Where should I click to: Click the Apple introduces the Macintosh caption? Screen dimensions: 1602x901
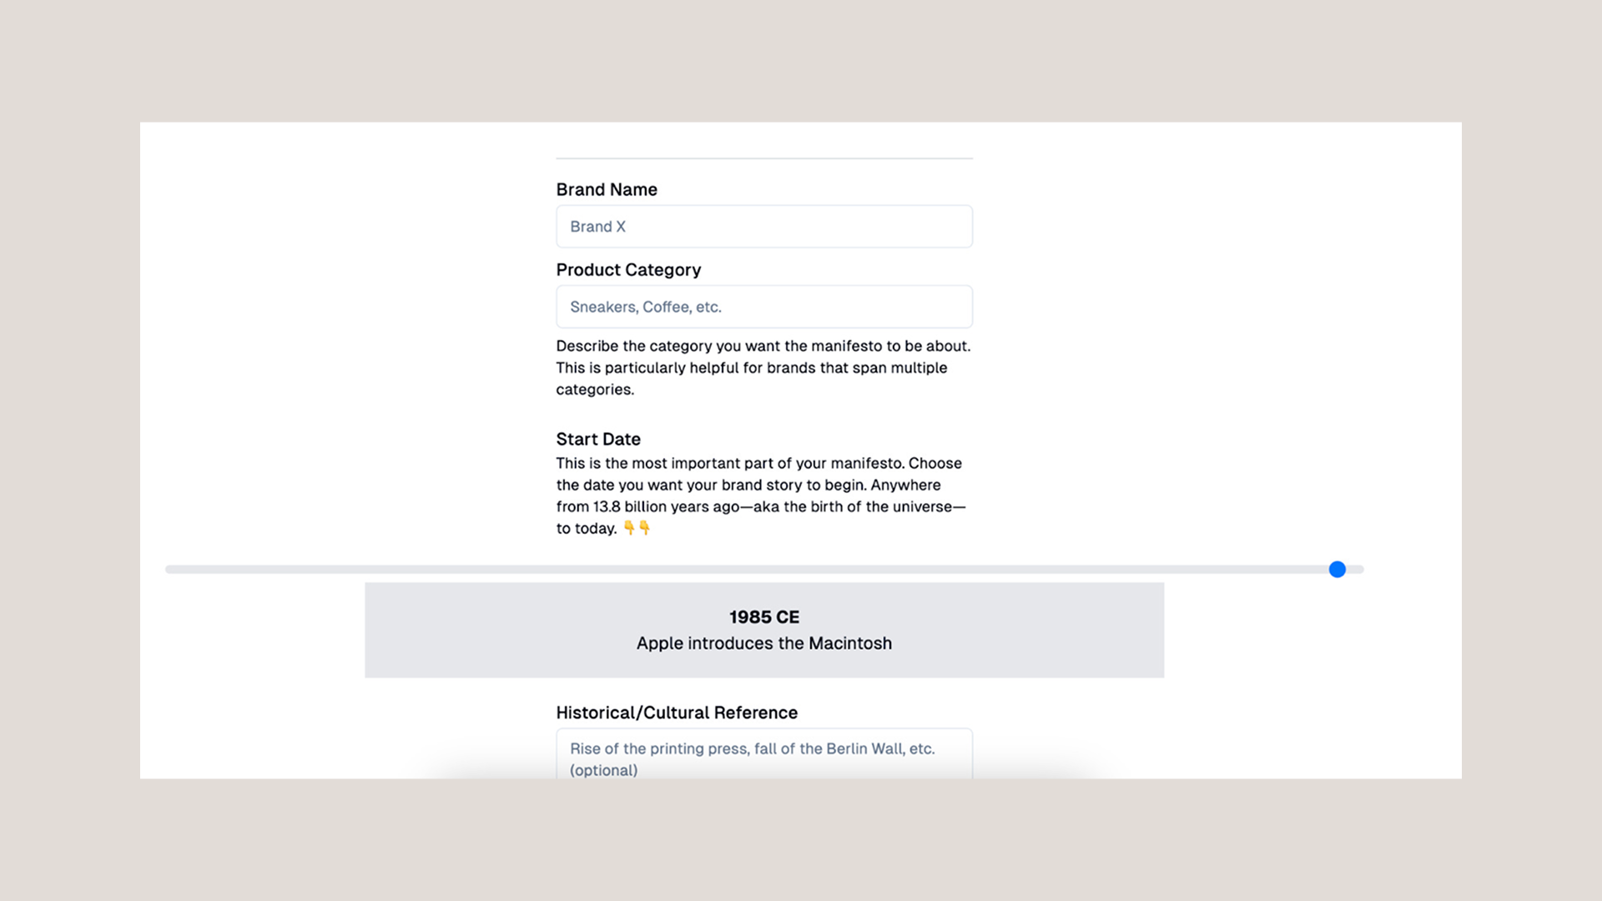pyautogui.click(x=763, y=643)
